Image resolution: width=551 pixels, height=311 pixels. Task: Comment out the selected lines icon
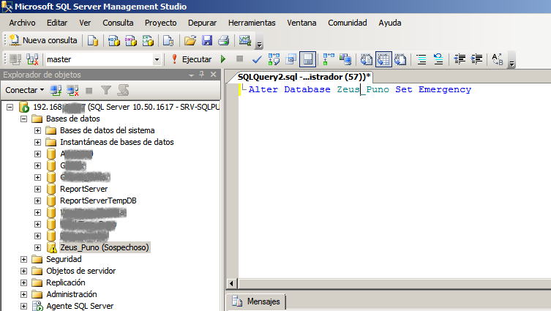[421, 59]
